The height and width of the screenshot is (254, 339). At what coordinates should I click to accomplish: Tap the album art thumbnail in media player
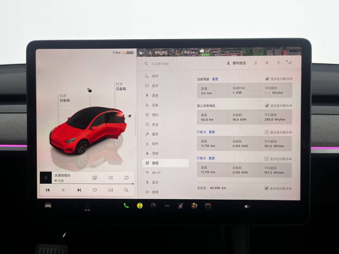(46, 177)
